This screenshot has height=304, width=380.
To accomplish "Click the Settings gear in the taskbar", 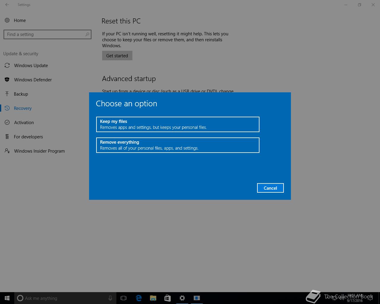I will point(182,298).
